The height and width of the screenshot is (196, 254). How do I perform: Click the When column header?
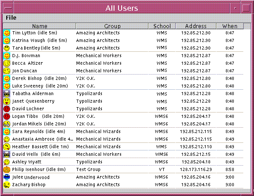(230, 26)
